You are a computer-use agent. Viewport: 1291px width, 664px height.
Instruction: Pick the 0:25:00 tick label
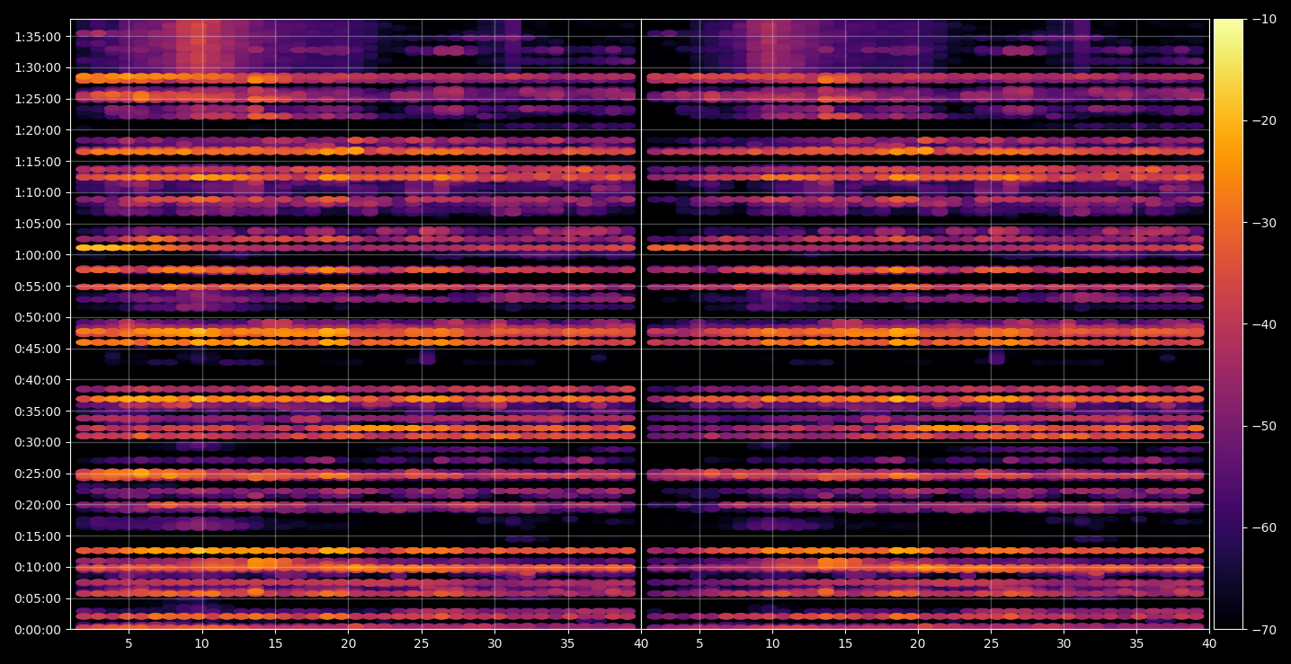pos(39,474)
